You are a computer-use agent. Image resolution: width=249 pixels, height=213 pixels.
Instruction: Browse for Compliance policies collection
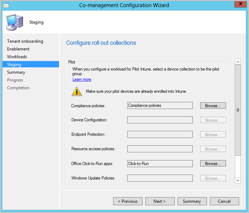[x=213, y=105]
